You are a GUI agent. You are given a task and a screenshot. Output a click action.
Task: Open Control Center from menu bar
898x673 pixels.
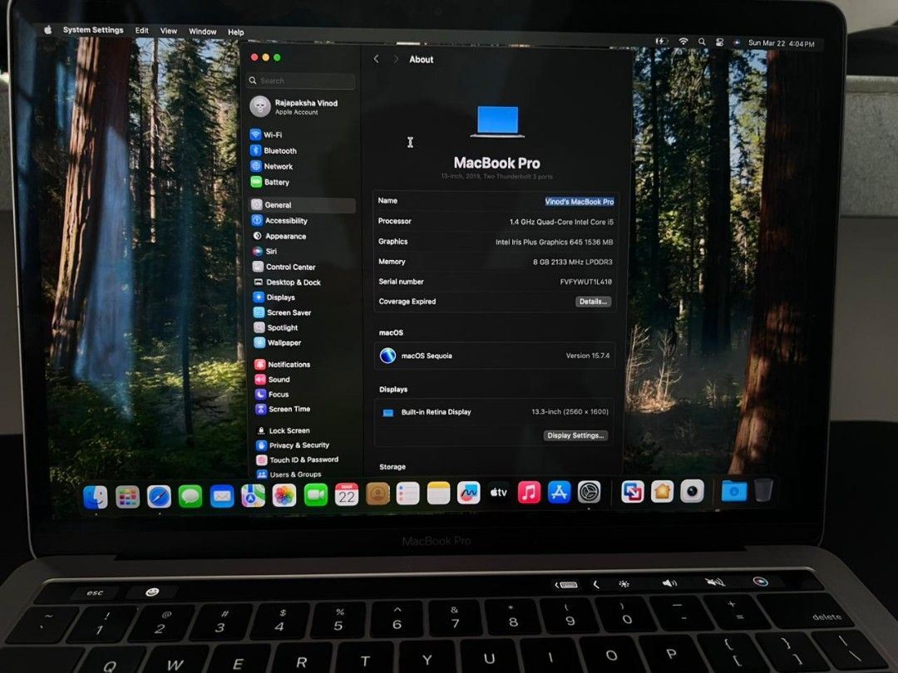[x=719, y=42]
